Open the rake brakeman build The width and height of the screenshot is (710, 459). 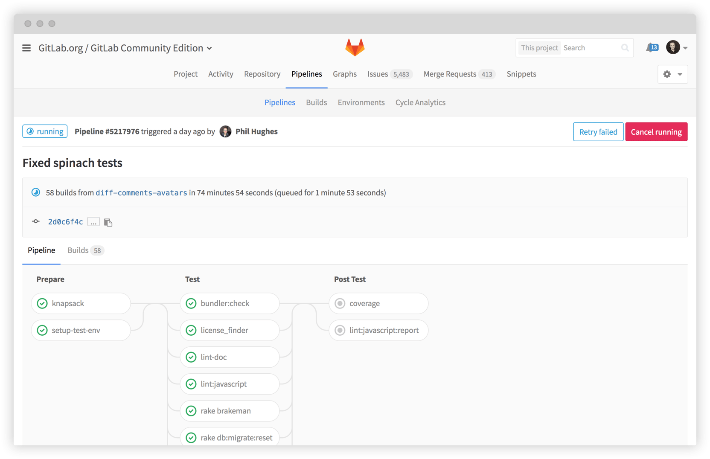(x=230, y=411)
